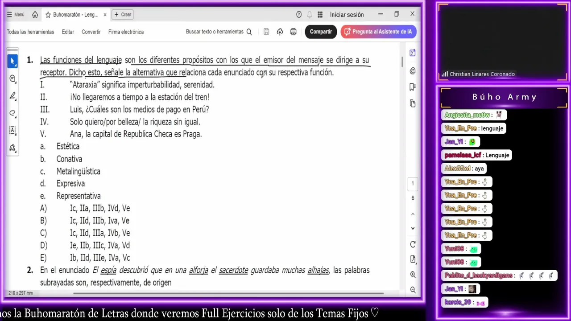Click the horizontal scrollbar at bottom
Viewport: 571px width, 321px height.
coord(228,293)
